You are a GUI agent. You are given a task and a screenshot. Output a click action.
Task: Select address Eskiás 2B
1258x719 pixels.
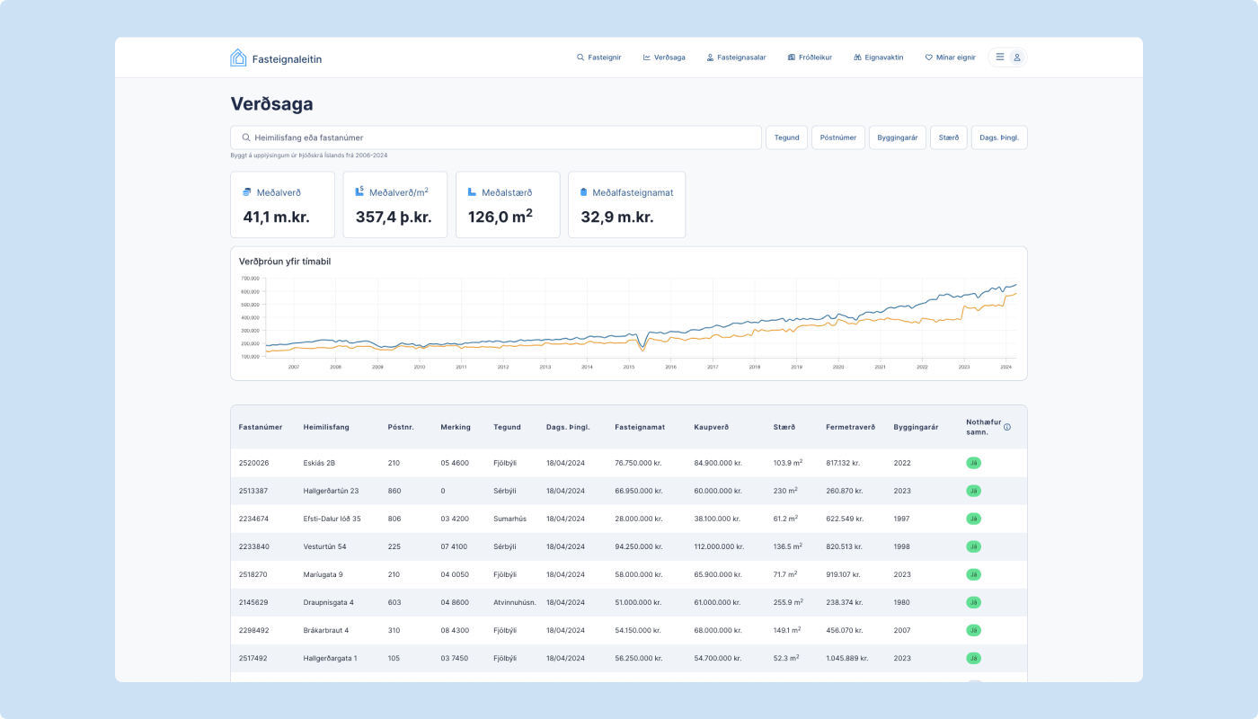319,463
